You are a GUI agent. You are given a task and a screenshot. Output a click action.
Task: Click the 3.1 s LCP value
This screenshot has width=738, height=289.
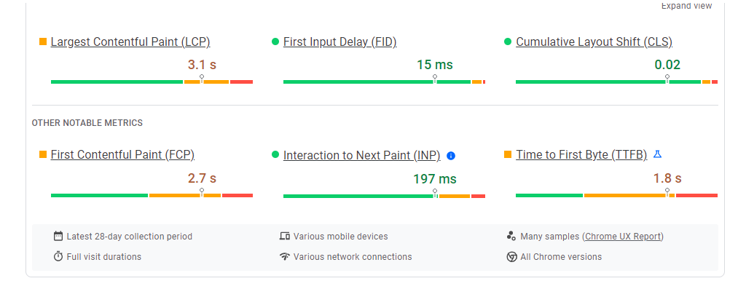(202, 65)
